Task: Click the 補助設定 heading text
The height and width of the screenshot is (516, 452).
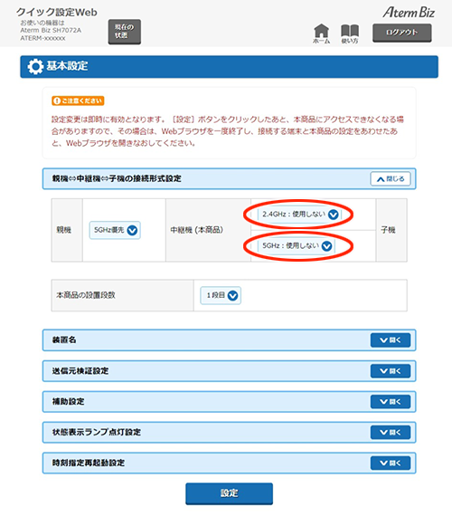Action: point(68,401)
